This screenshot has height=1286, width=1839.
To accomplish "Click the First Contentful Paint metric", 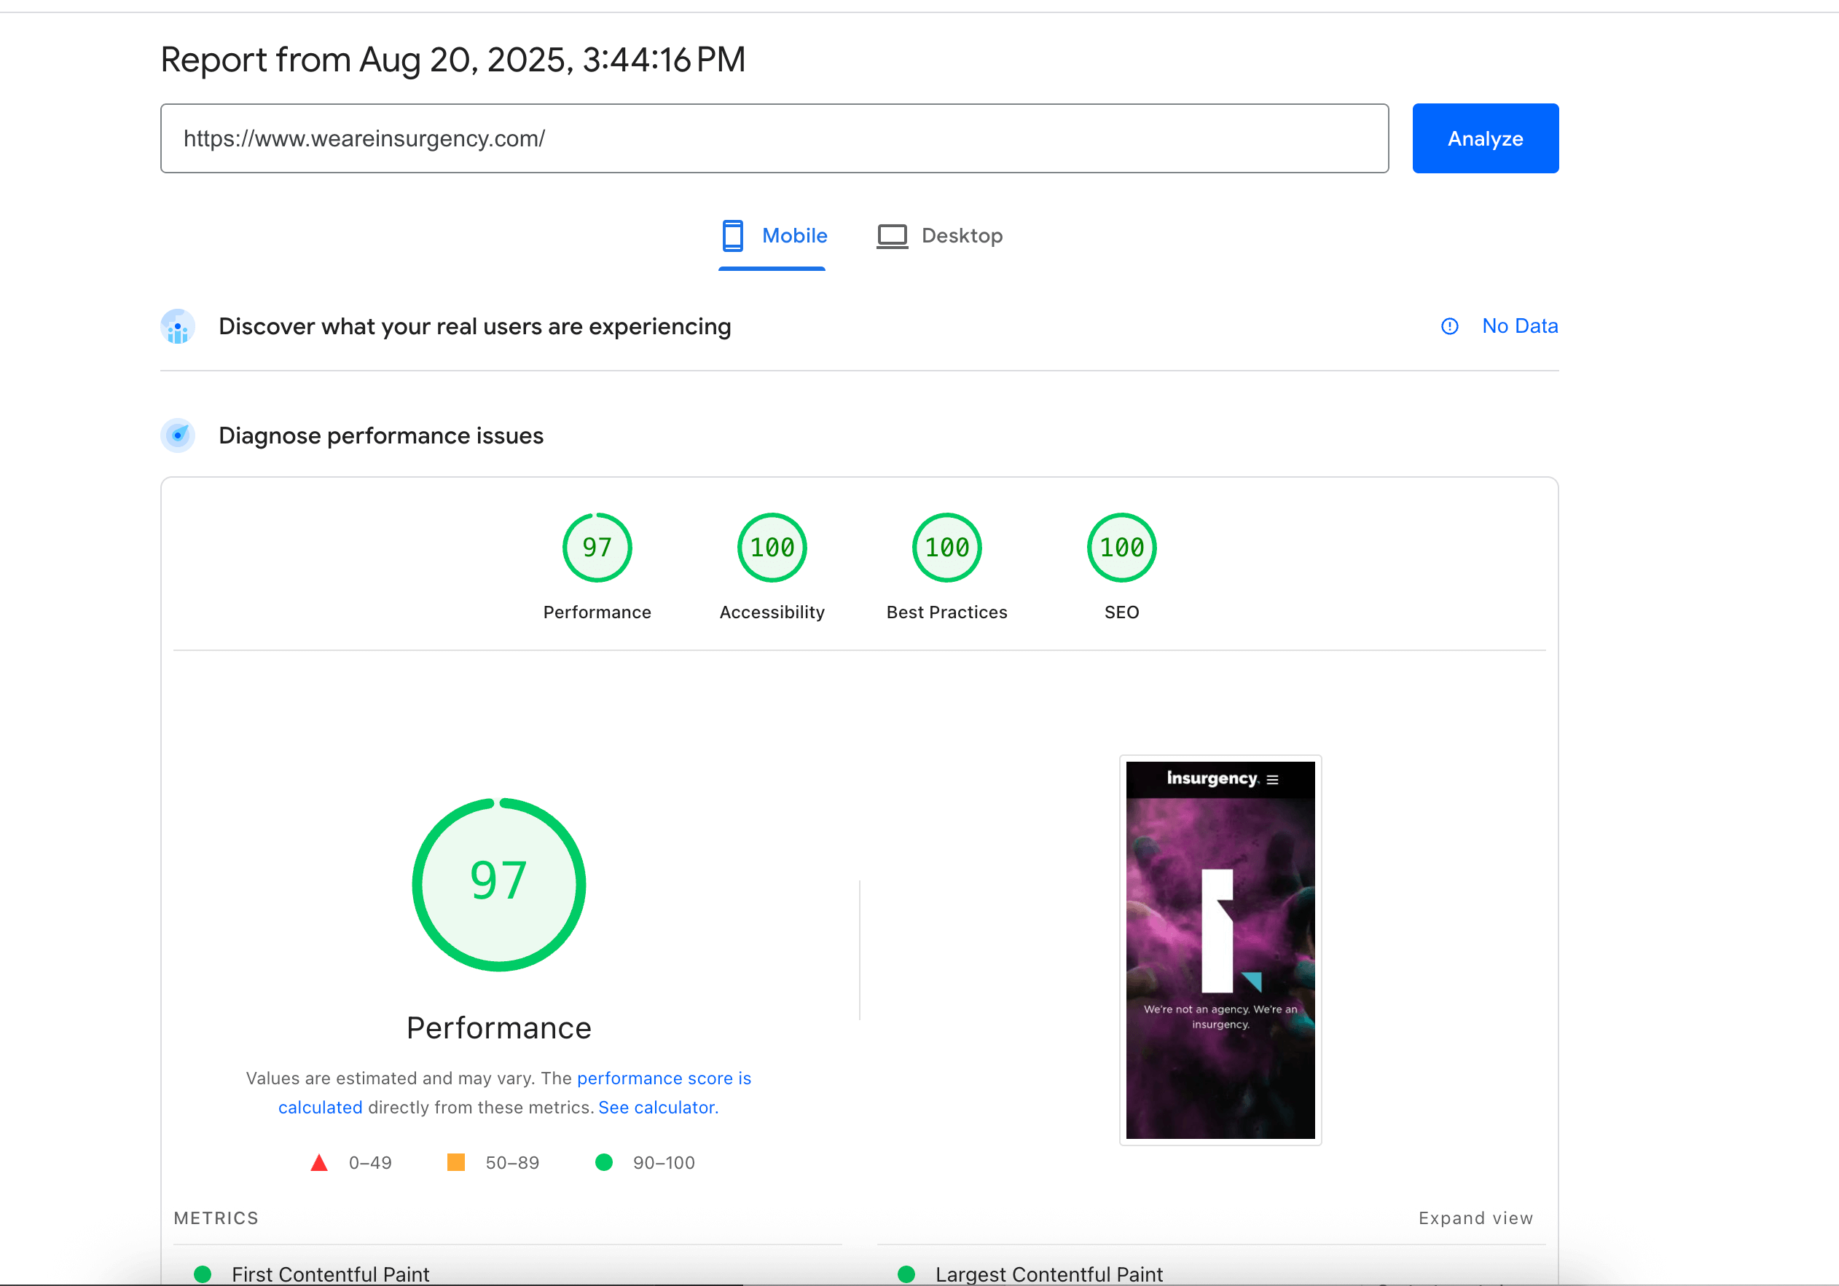I will click(330, 1273).
